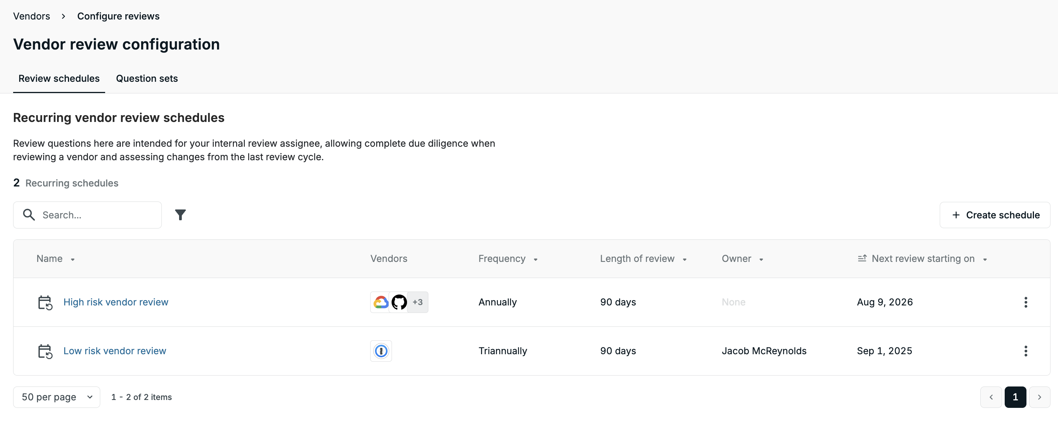Click the sort indicator icon beside Next review starting on
Image resolution: width=1058 pixels, height=421 pixels.
coord(862,258)
